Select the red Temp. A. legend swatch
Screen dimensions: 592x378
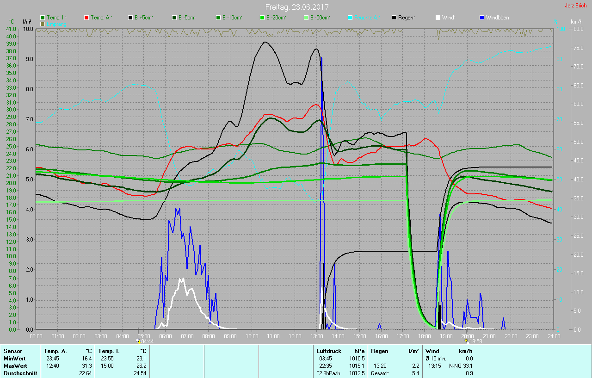click(x=86, y=18)
